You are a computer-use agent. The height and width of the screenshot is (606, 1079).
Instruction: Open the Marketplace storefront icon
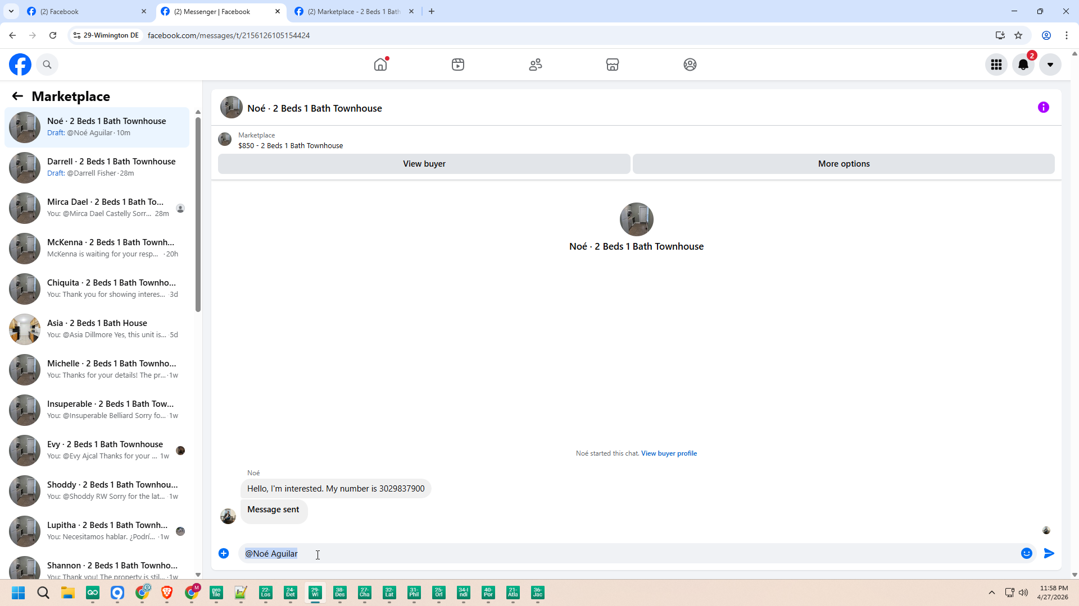[613, 65]
